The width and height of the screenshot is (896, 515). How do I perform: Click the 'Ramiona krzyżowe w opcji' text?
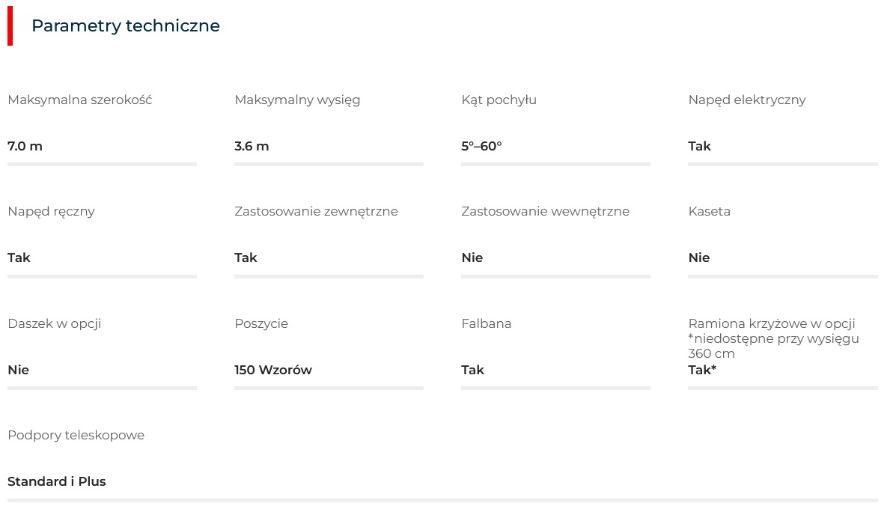[x=772, y=323]
